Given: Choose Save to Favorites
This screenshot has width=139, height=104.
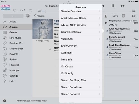Looking at the screenshot, I should click(x=81, y=11).
